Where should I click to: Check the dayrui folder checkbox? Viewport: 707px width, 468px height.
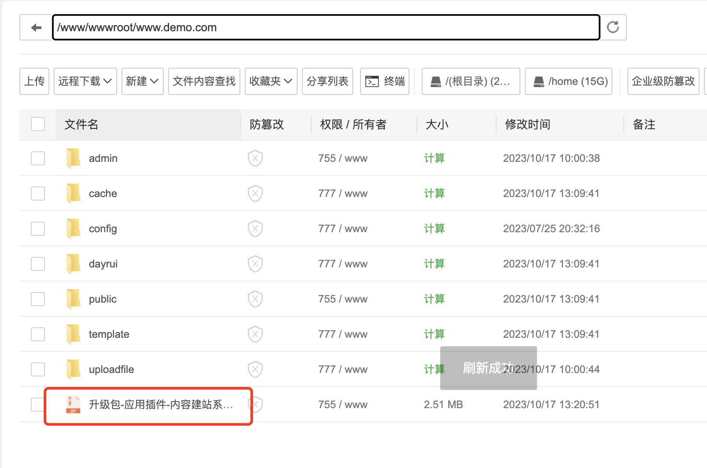38,264
